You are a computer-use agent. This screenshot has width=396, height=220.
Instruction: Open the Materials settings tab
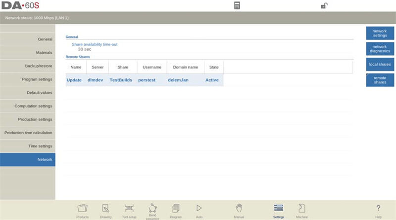[x=28, y=53]
